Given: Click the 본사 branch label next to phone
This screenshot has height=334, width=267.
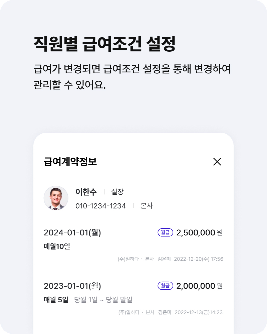Looking at the screenshot, I should coord(147,206).
